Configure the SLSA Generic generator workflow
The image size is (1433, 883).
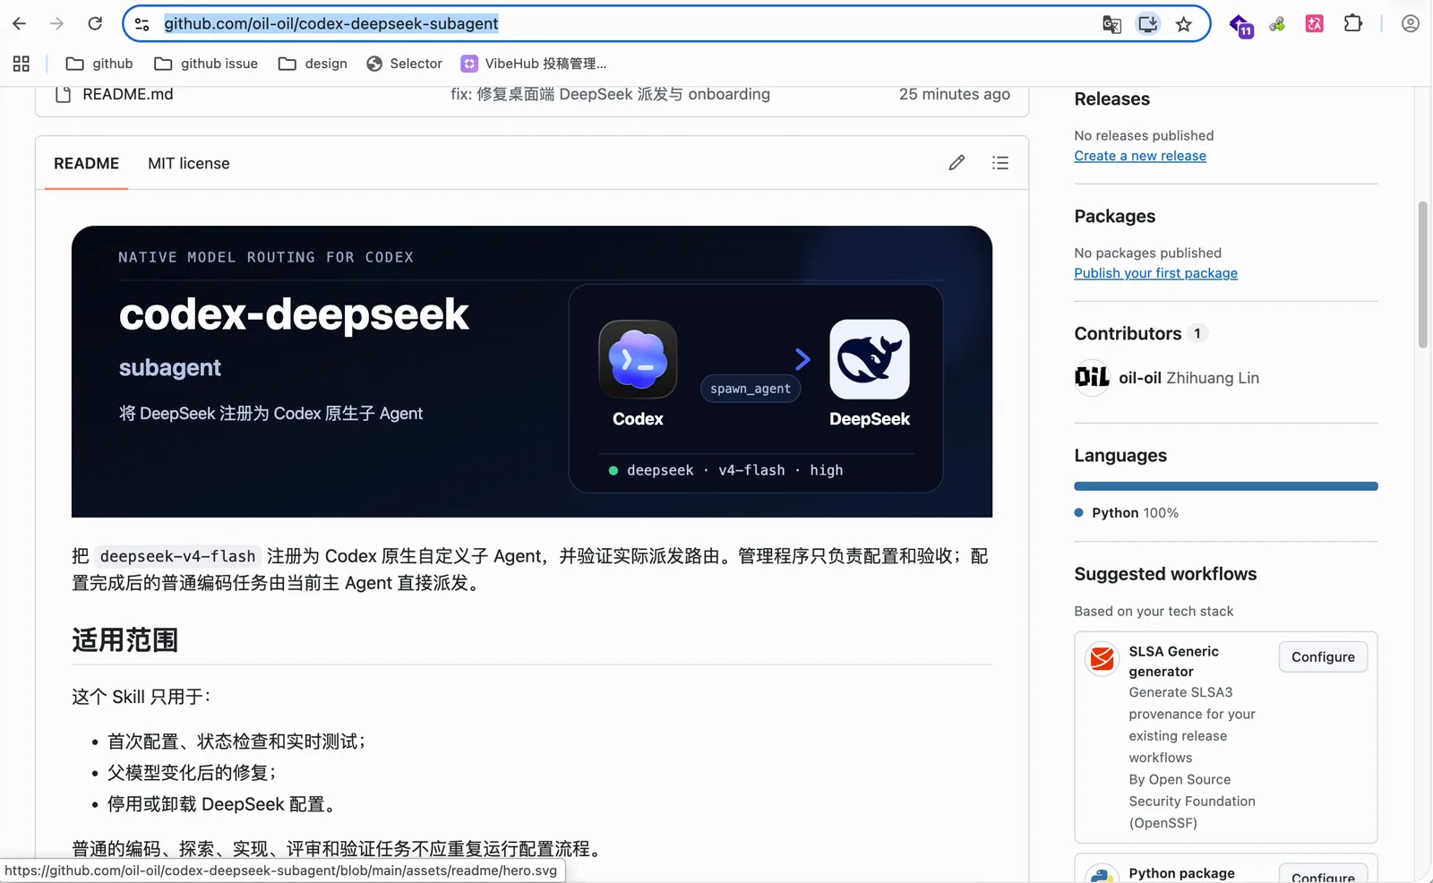[x=1323, y=657]
